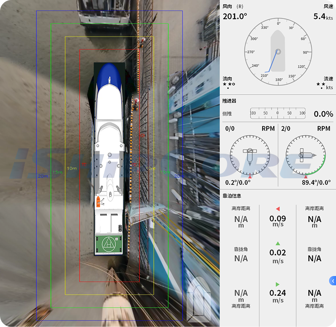Click the green upward speed arrow
336x327 pixels.
[278, 243]
